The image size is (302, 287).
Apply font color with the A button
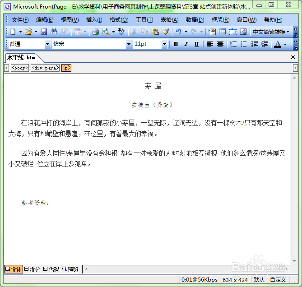(x=278, y=44)
